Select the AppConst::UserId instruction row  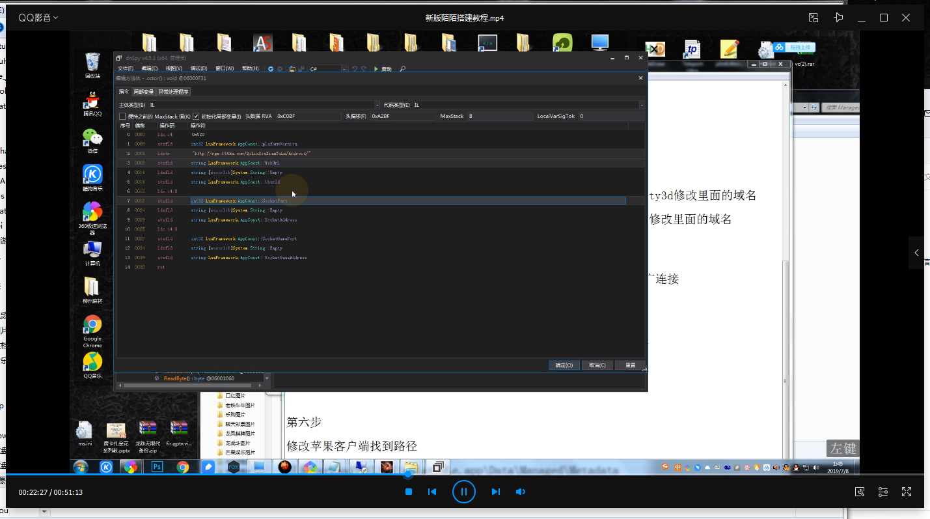coord(381,182)
